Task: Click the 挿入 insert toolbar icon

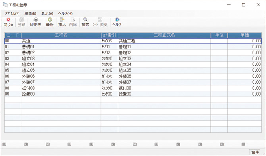Action: click(x=62, y=22)
